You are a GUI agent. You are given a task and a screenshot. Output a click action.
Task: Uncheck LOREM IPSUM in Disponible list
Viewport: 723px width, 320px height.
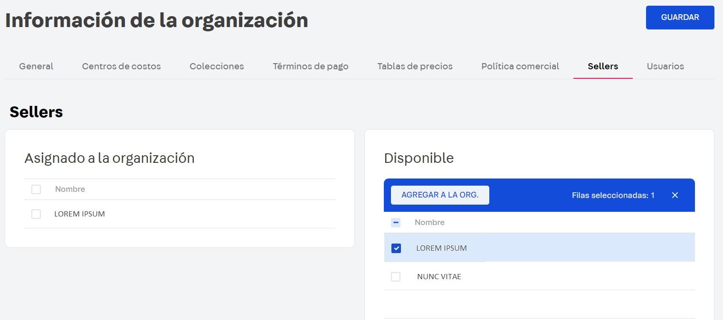pyautogui.click(x=396, y=248)
